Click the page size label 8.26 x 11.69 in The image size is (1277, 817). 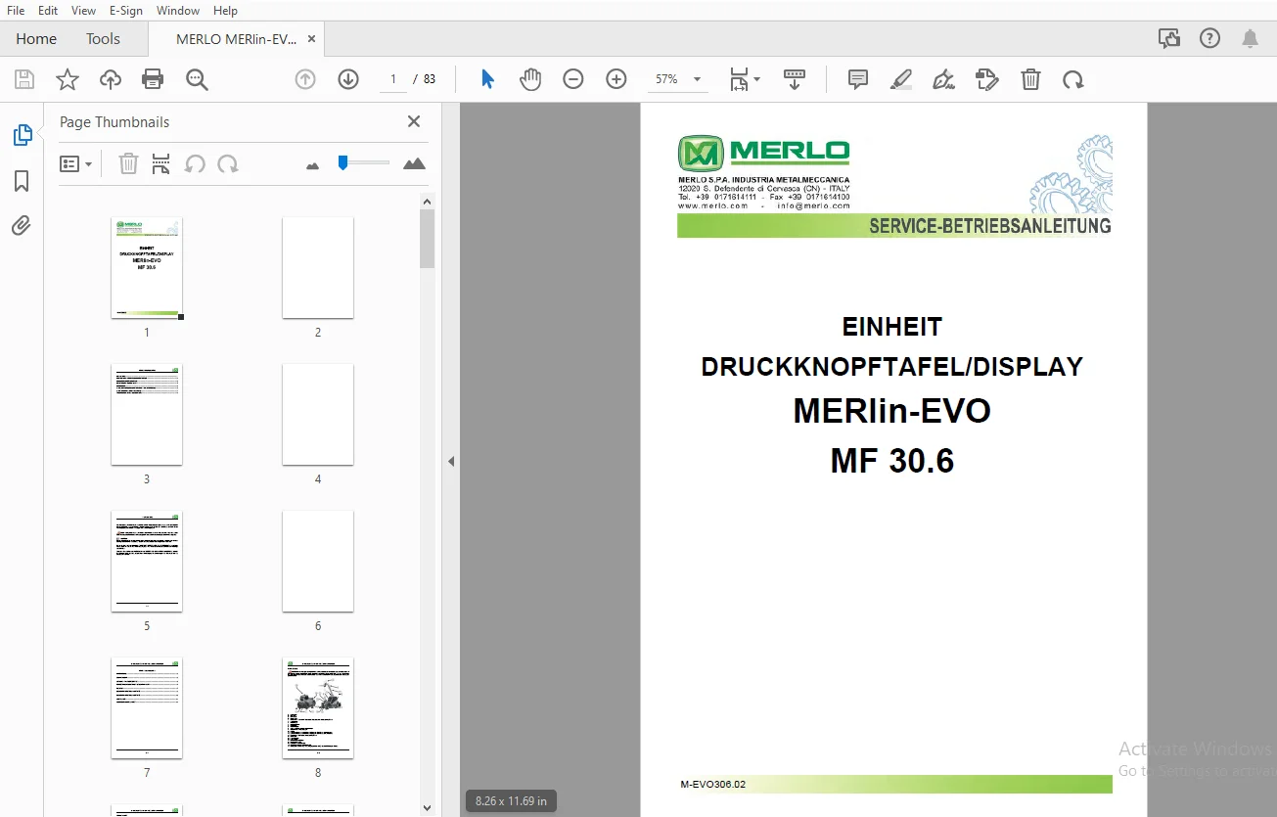(x=511, y=800)
